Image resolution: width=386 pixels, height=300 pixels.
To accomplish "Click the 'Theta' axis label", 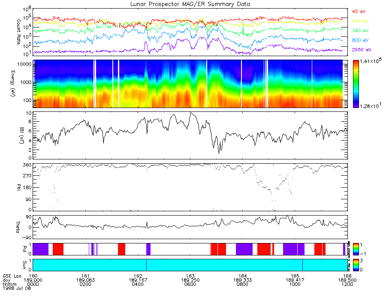I will point(18,227).
